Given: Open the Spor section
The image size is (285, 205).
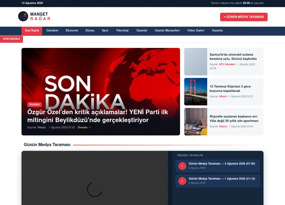Looking at the screenshot, I should 105,31.
